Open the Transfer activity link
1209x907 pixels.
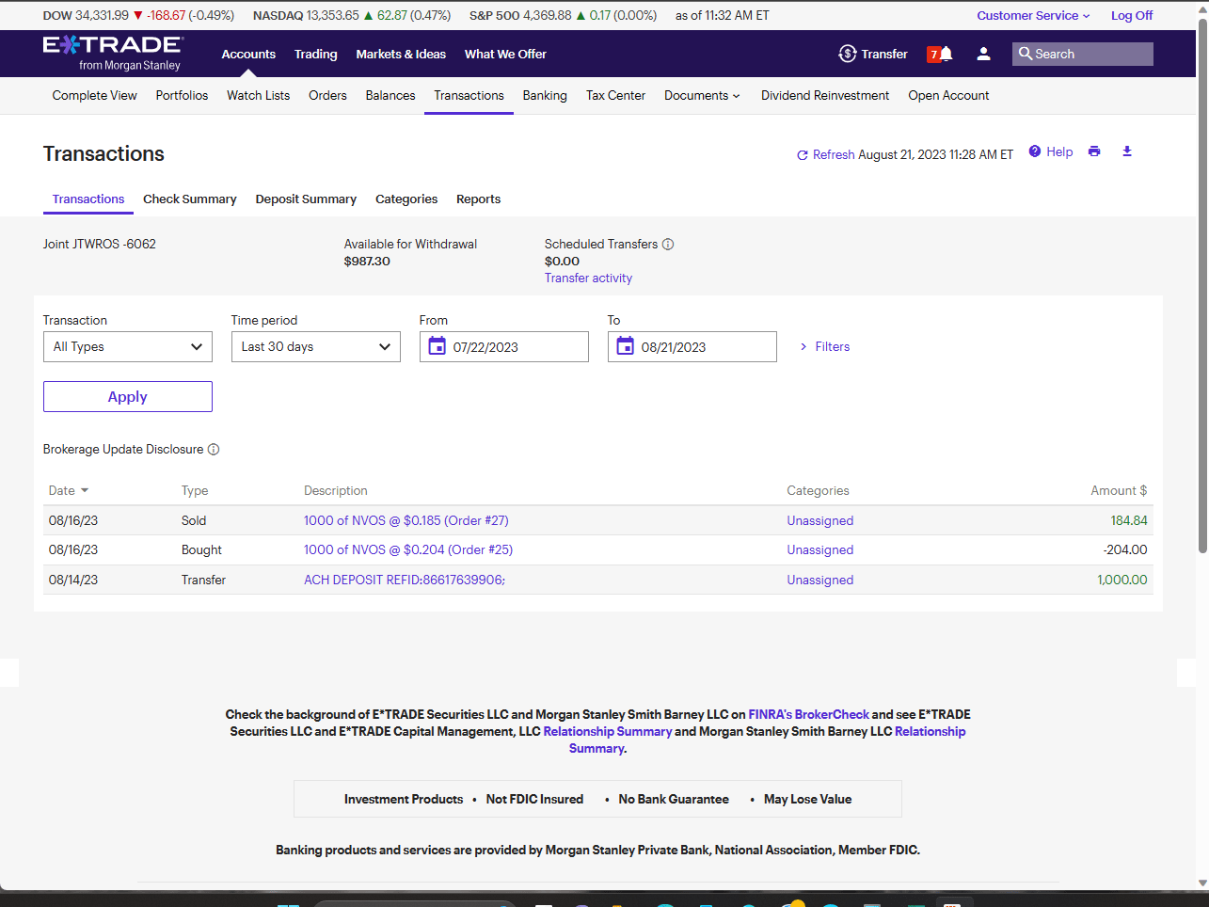pyautogui.click(x=588, y=278)
